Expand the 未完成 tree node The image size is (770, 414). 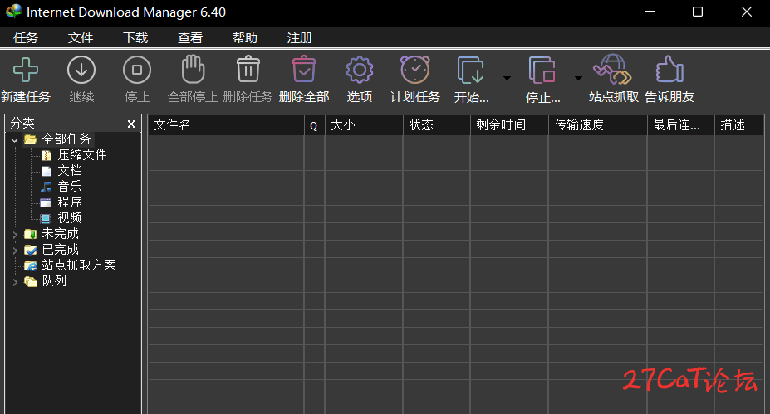[14, 235]
